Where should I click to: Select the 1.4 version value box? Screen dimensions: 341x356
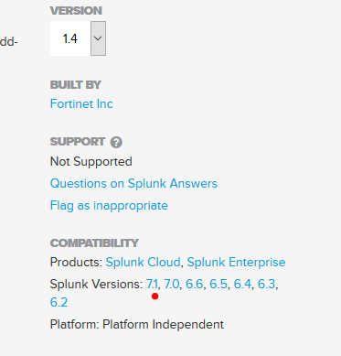70,38
